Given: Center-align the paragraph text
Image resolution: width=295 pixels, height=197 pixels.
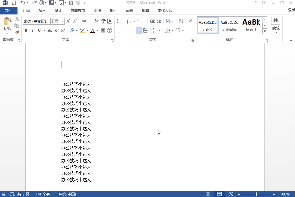Looking at the screenshot, I should tap(126, 30).
